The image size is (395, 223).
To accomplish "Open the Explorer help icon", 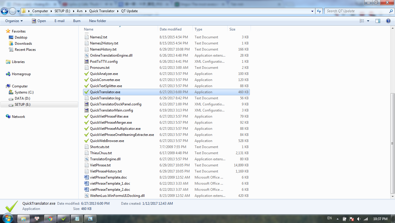I will (x=388, y=21).
